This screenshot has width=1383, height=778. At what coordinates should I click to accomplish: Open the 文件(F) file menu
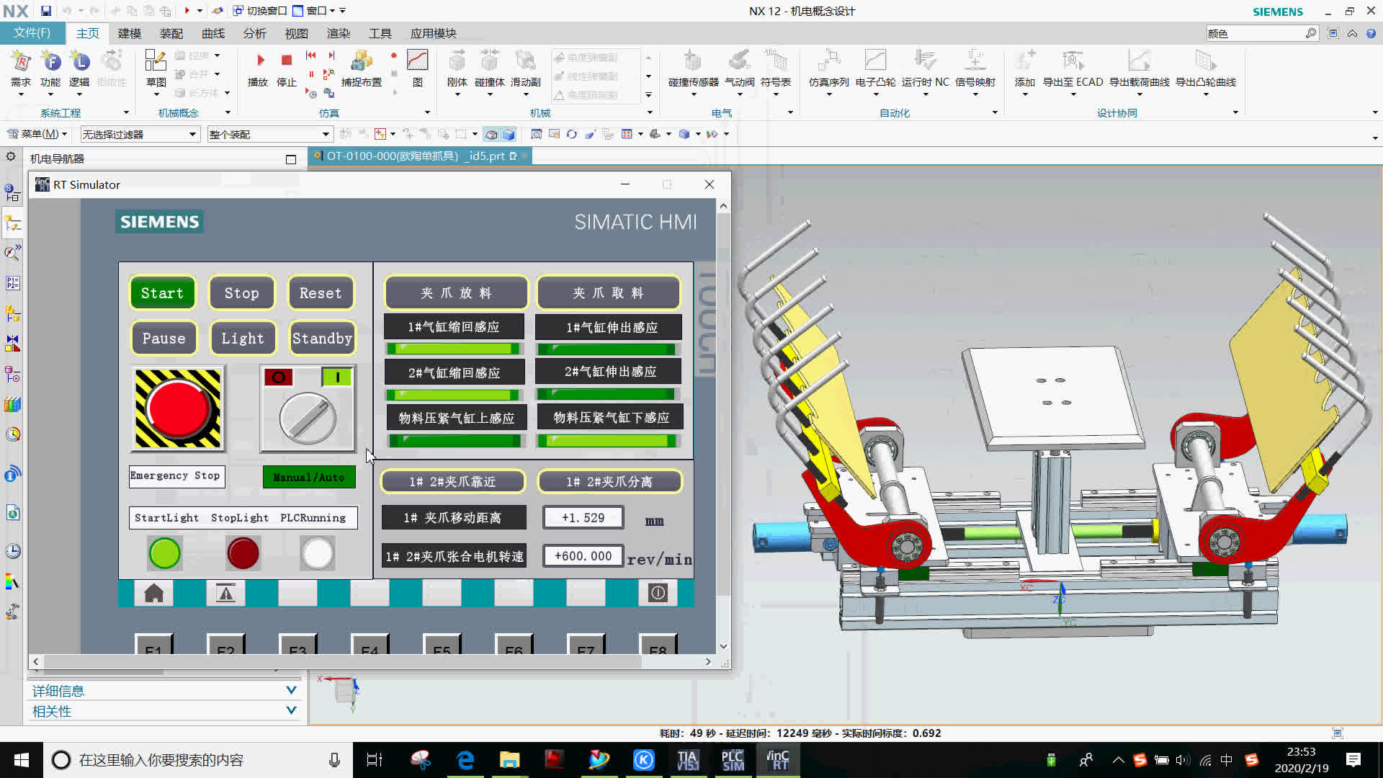coord(32,33)
